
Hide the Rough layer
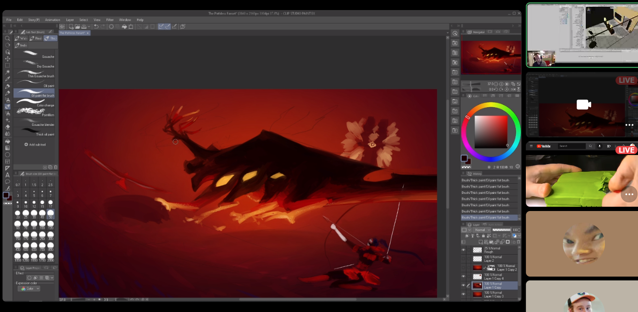coord(463,250)
